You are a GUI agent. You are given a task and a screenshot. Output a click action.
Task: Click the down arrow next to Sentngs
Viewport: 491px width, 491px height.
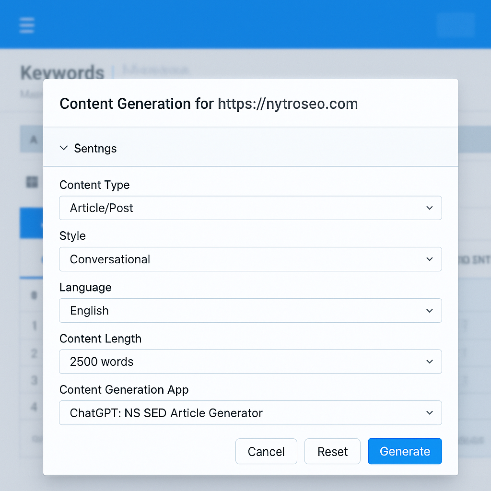pyautogui.click(x=64, y=148)
